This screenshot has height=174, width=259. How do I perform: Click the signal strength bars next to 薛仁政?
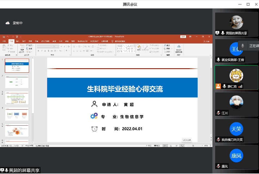pos(240,86)
